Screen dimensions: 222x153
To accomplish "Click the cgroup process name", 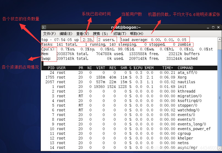I will (184, 133).
